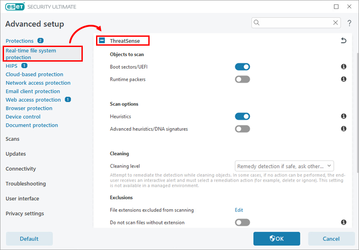
Task: Clear search with the X icon
Action: pyautogui.click(x=336, y=23)
